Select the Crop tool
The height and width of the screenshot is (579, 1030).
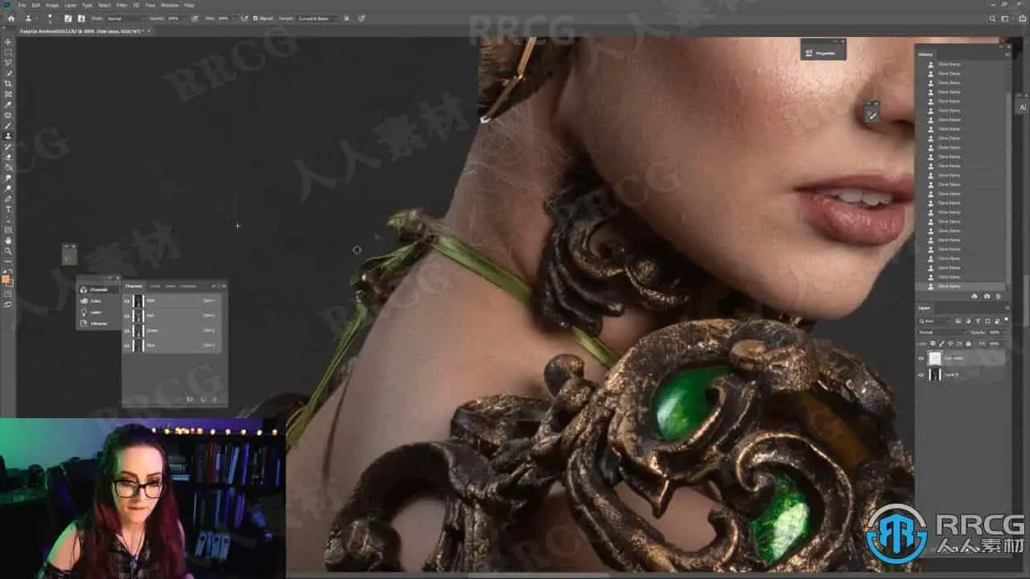tap(9, 84)
